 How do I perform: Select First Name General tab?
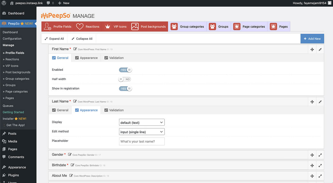(60, 58)
